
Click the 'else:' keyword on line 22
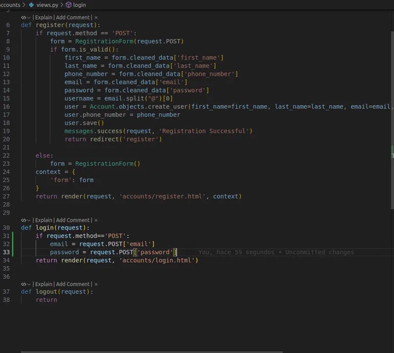[x=45, y=156]
